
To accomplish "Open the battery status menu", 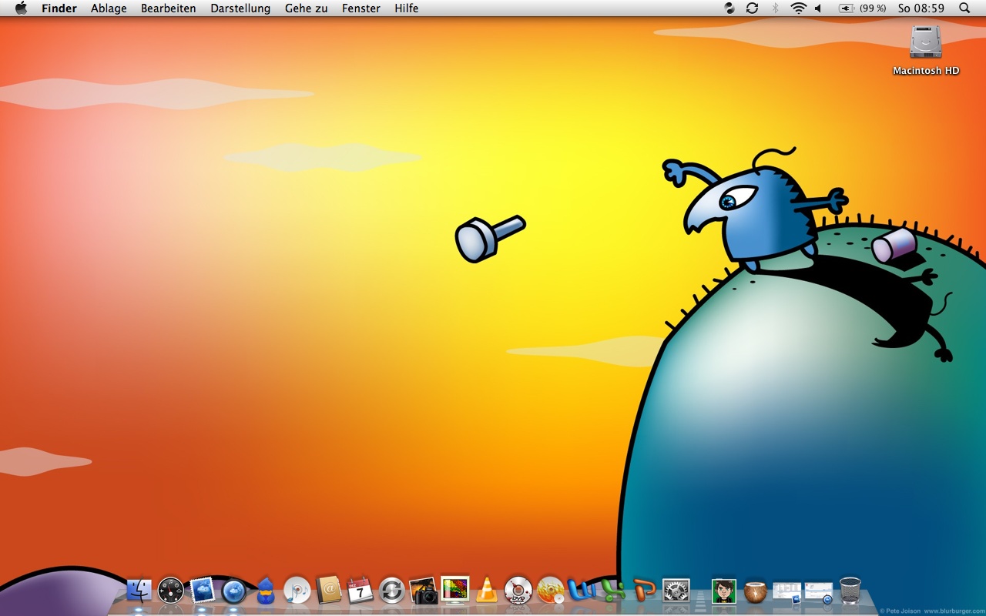I will click(862, 8).
